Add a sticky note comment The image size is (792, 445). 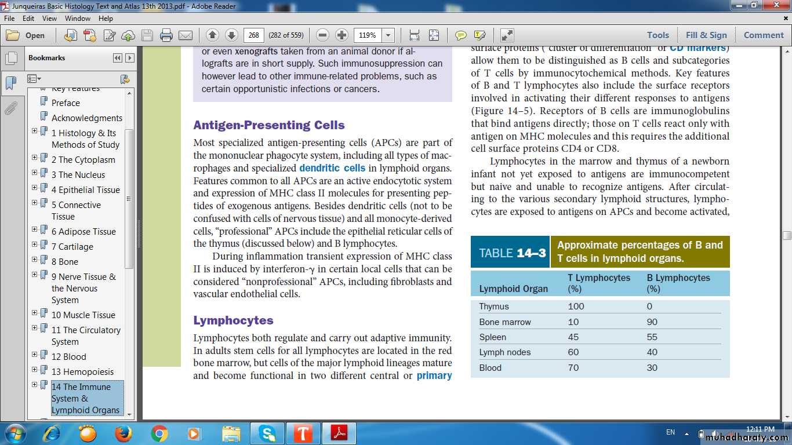pos(461,35)
